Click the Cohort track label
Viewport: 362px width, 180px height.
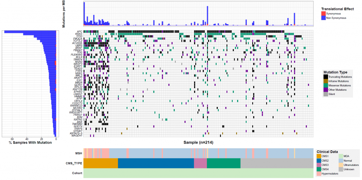click(77, 173)
